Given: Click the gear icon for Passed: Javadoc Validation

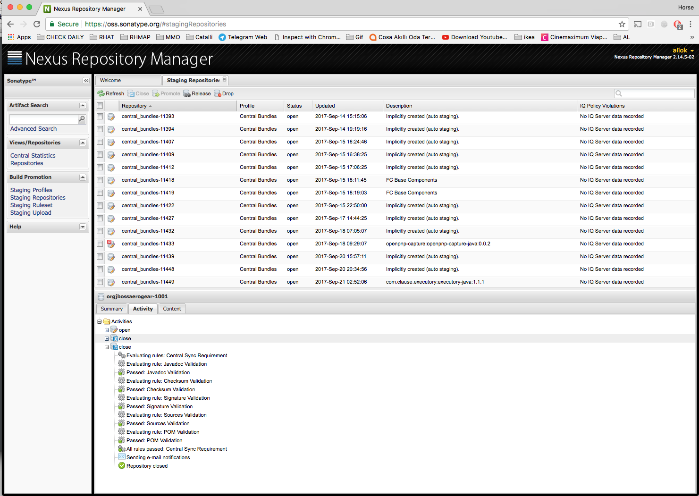Looking at the screenshot, I should click(x=121, y=372).
